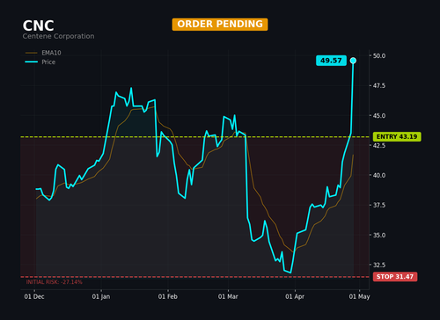Viewport: 440px width, 320px height.
Task: Click the 42.5 y-axis tick label
Action: coord(379,146)
